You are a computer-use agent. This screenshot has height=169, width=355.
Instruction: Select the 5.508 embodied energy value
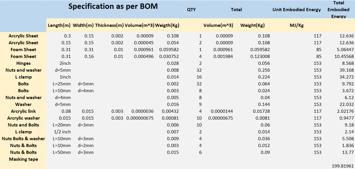348,139
